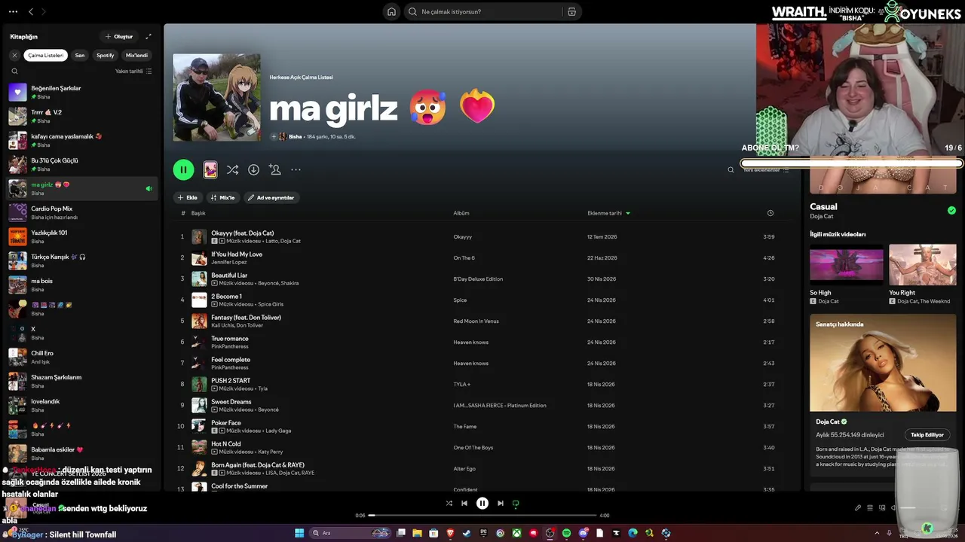Open the Bisha profile link under playlist title
Screen dimensions: 965x542
pyautogui.click(x=295, y=137)
